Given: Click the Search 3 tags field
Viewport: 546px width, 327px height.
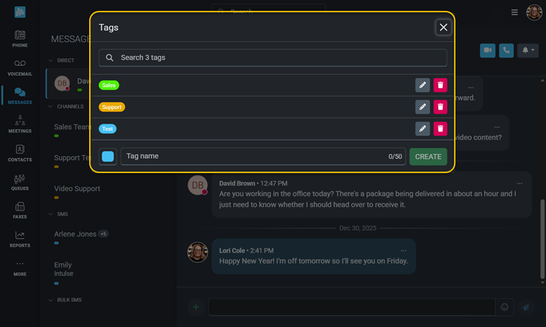Looking at the screenshot, I should click(x=273, y=58).
